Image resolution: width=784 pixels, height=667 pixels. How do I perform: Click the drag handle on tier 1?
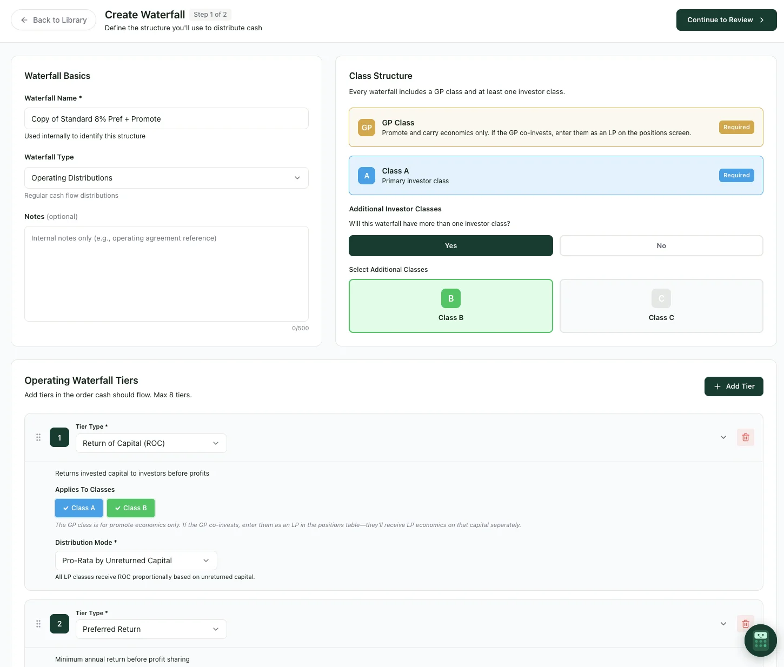[x=38, y=437]
